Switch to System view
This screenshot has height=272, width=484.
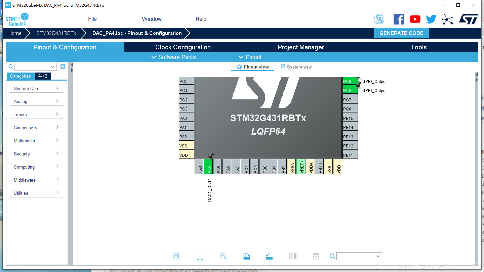(x=296, y=67)
